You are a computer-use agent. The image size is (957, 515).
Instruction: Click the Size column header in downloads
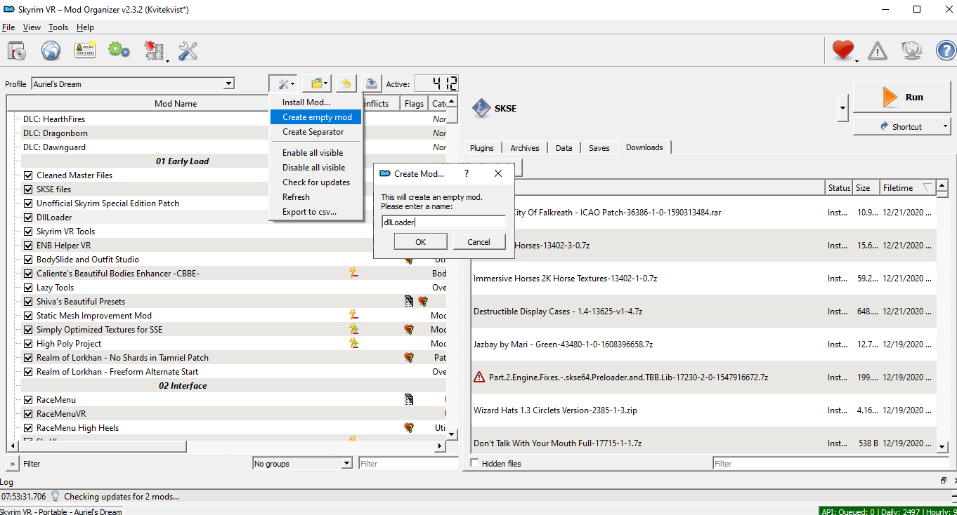866,187
